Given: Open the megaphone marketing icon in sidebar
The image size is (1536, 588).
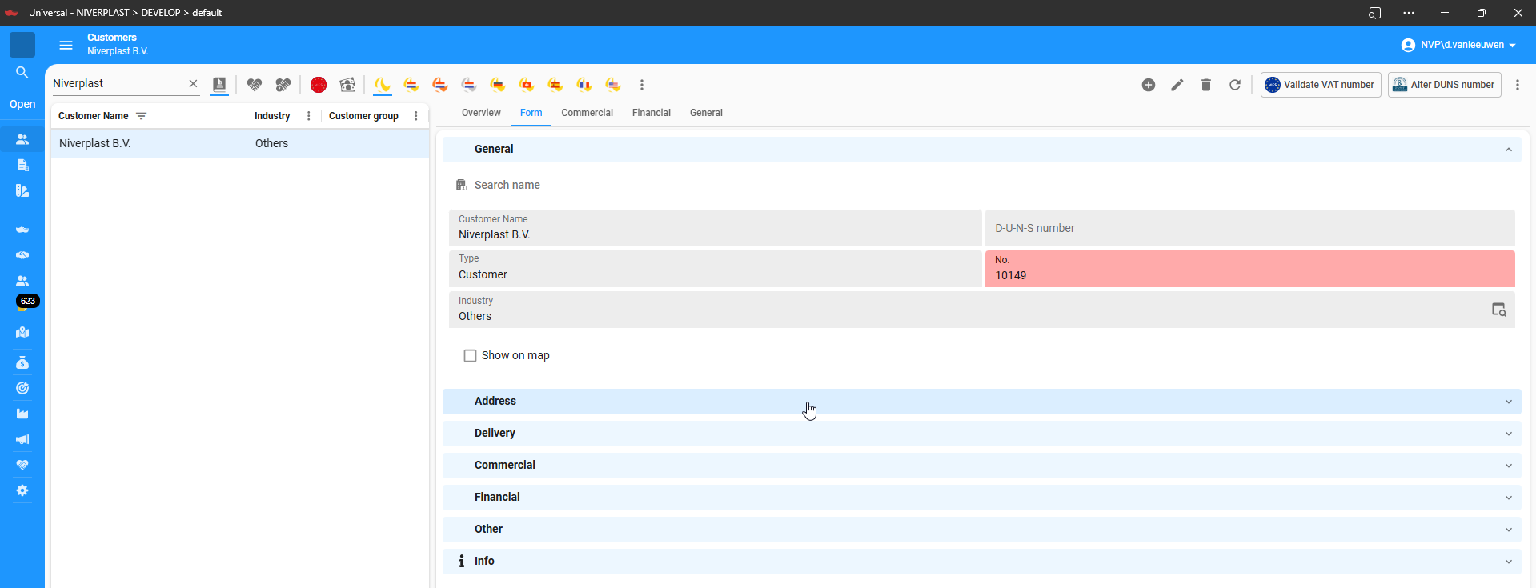Looking at the screenshot, I should tap(22, 439).
